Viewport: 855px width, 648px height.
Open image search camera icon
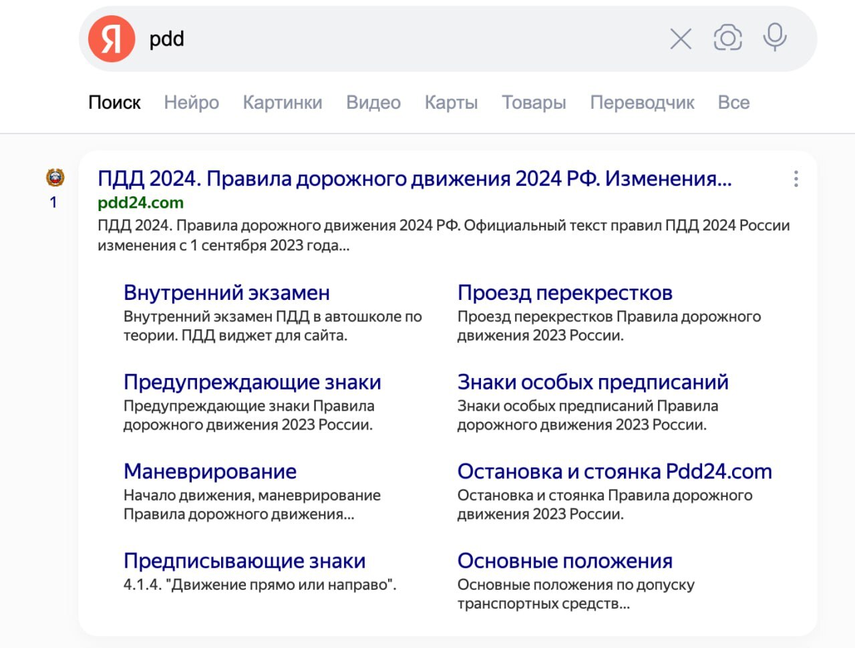(x=727, y=38)
